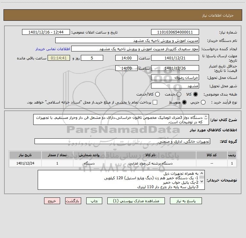Click the شماره نیاز number field

click(x=175, y=32)
